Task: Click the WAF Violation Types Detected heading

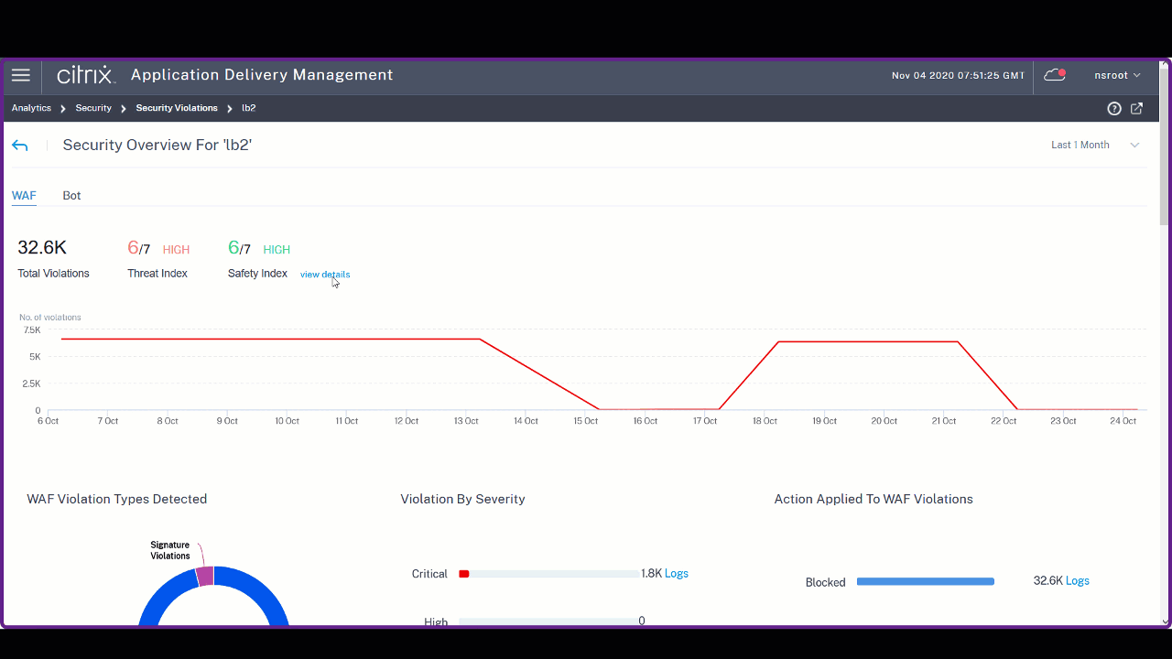Action: point(117,499)
